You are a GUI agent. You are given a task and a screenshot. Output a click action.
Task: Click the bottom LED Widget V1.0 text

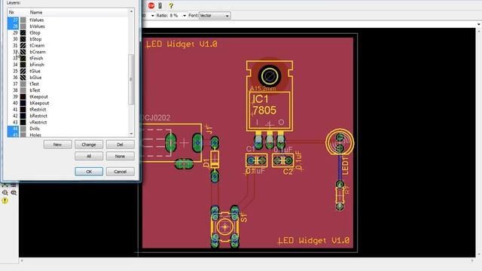tap(314, 240)
